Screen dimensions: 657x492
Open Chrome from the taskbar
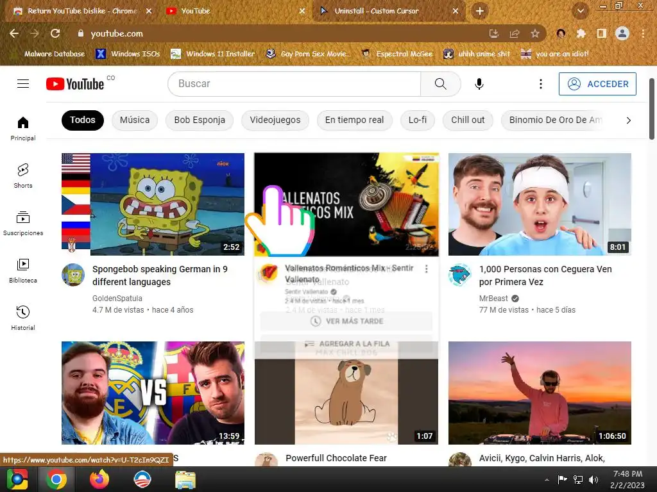56,479
